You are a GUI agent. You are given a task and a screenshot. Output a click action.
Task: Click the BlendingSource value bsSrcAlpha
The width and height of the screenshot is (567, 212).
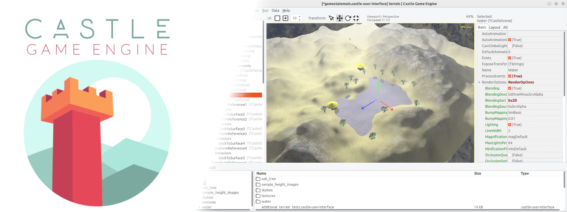[517, 107]
